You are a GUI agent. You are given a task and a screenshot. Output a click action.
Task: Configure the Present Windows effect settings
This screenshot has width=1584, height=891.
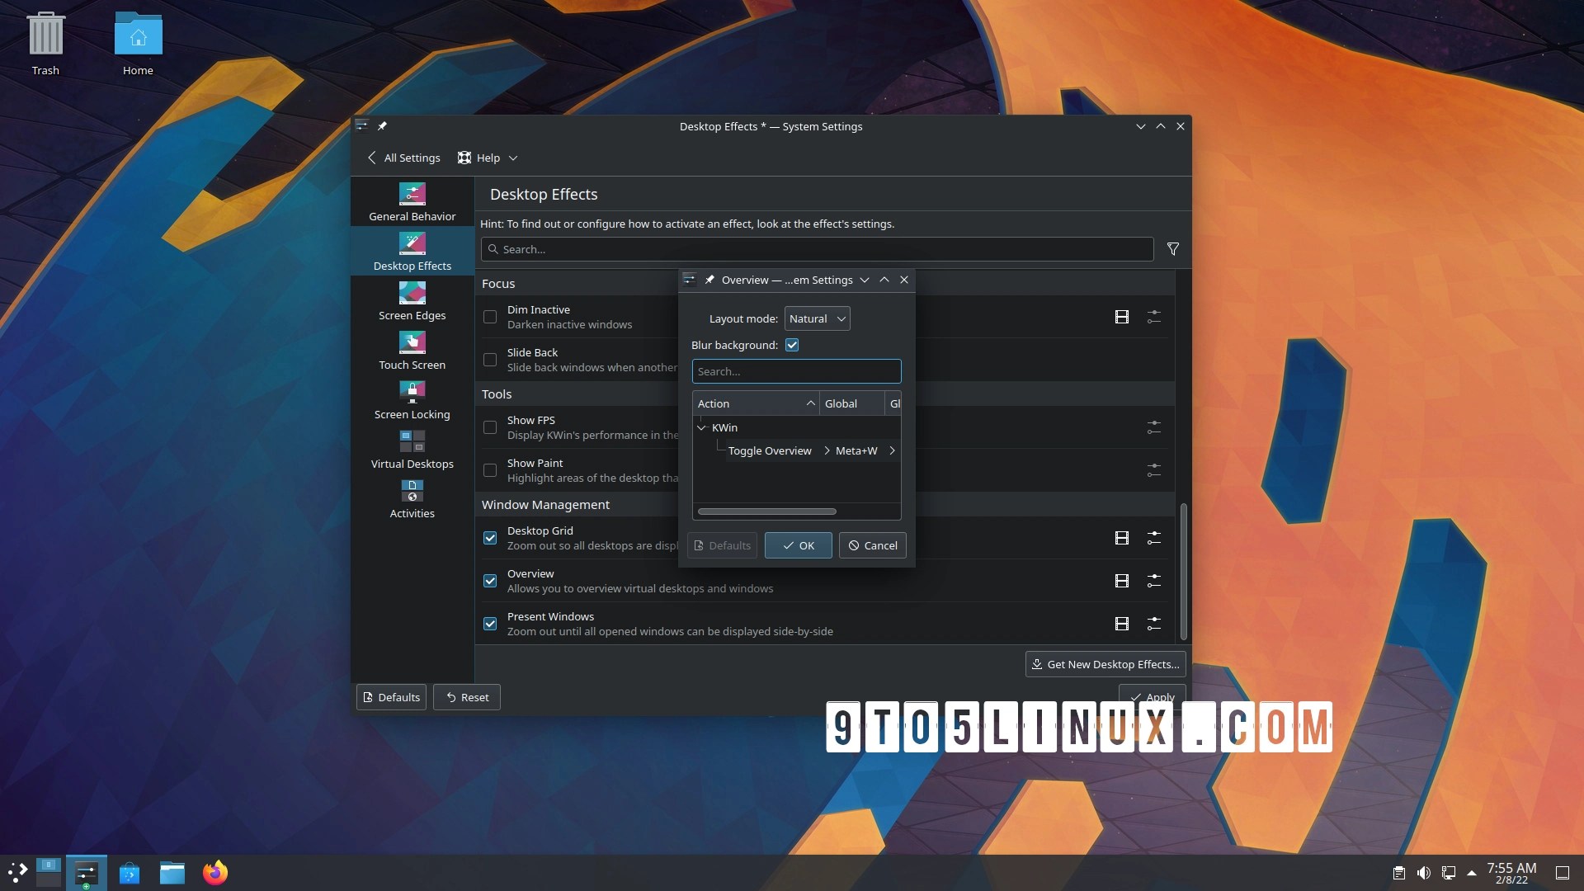coord(1153,624)
